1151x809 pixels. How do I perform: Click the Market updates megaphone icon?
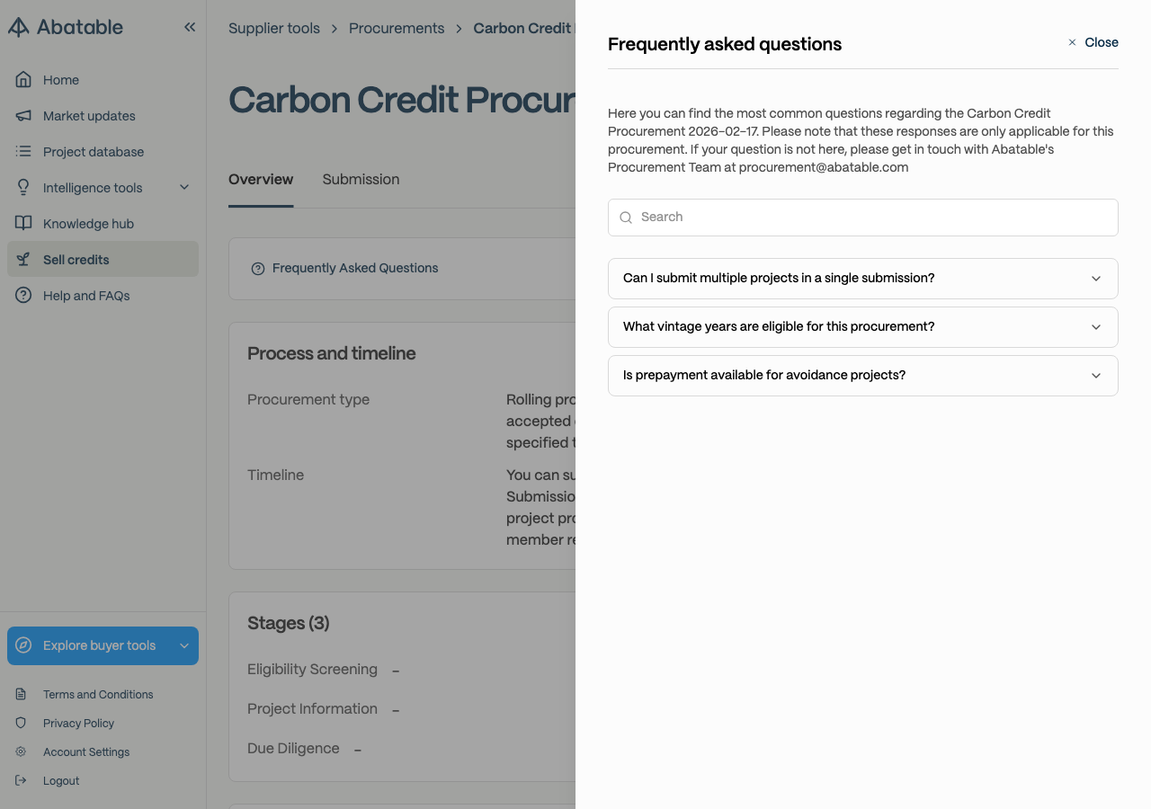point(23,115)
